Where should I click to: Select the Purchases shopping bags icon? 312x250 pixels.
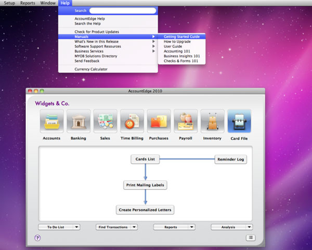pos(159,121)
